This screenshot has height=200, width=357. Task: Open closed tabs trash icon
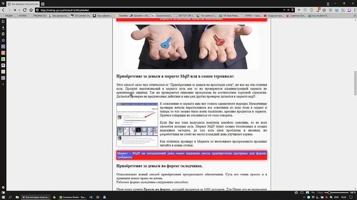[328, 4]
